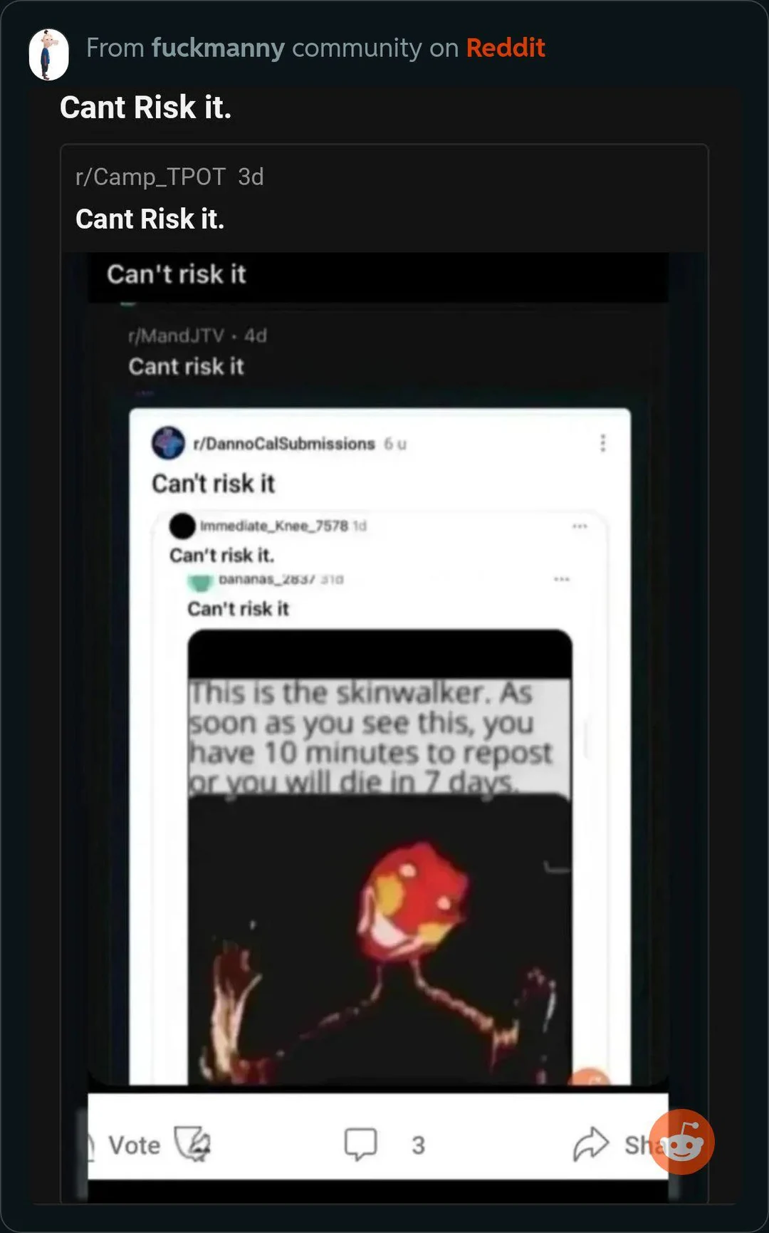Viewport: 769px width, 1233px height.
Task: Open the fuckmanny community link
Action: pyautogui.click(x=217, y=48)
